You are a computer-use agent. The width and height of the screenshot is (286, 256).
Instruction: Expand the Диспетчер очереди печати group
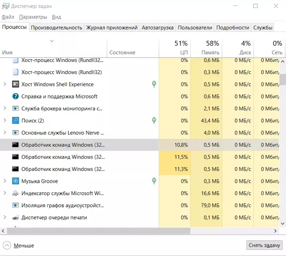[x=5, y=217]
